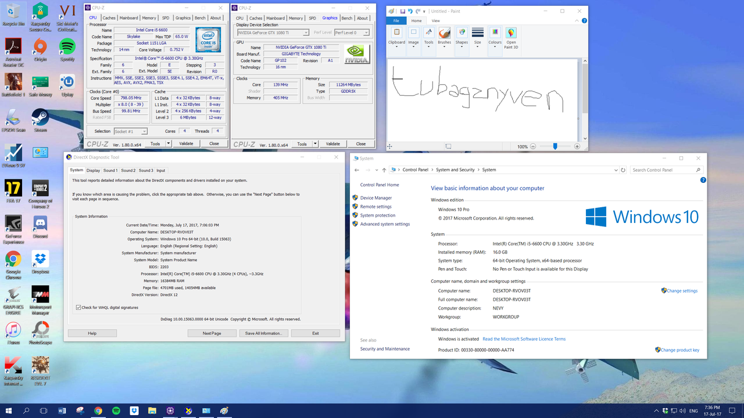Open the Uplay desktop shortcut

point(67,85)
